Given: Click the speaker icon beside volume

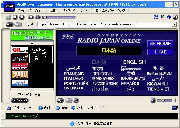Looking at the screenshot, I should pyautogui.click(x=175, y=100).
